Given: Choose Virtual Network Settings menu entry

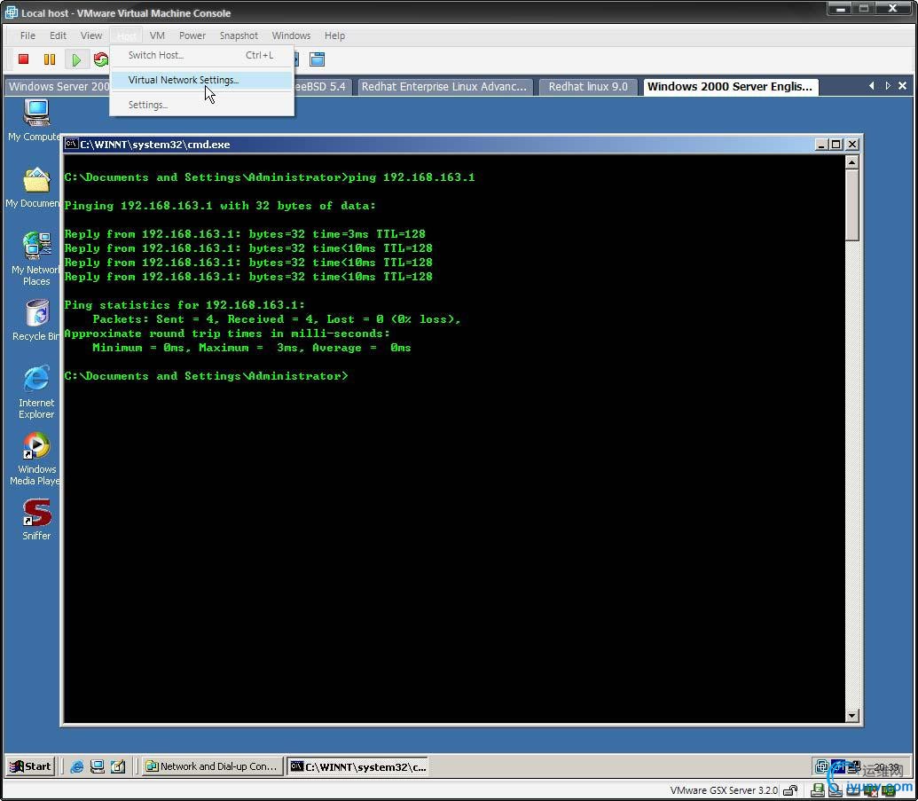Looking at the screenshot, I should [201, 80].
